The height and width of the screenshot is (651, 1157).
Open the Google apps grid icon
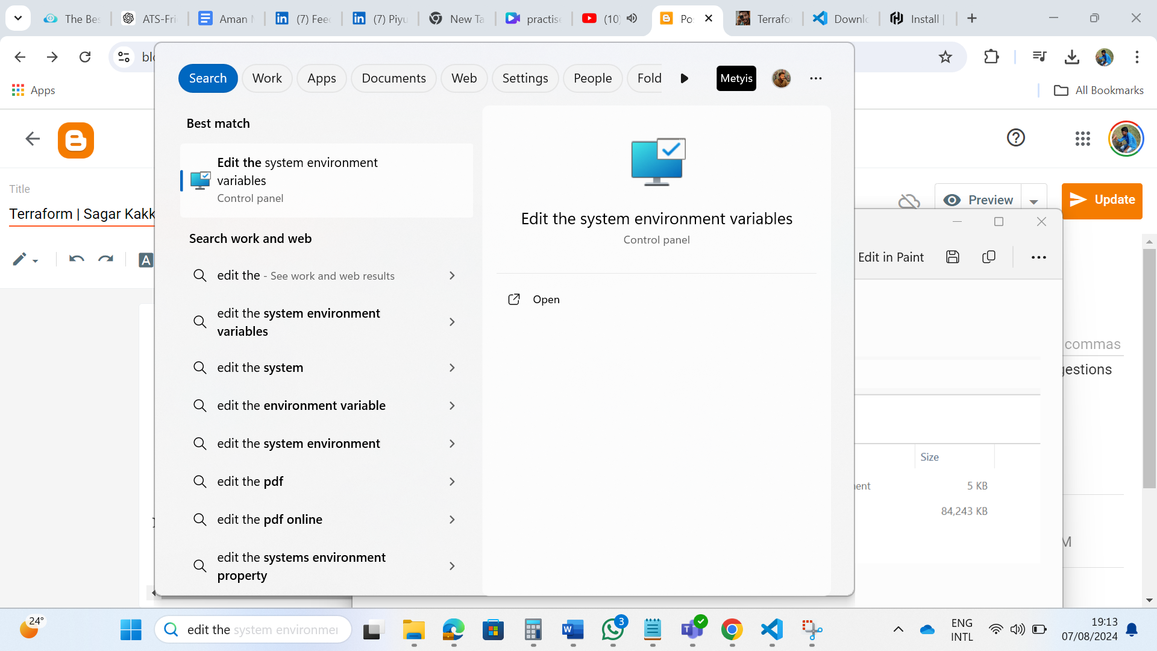point(1082,139)
